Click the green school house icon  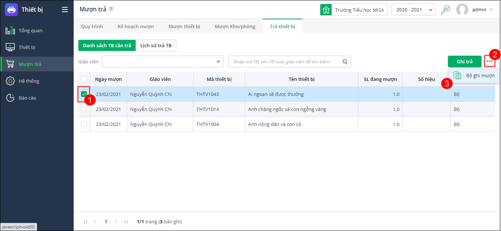tap(326, 10)
